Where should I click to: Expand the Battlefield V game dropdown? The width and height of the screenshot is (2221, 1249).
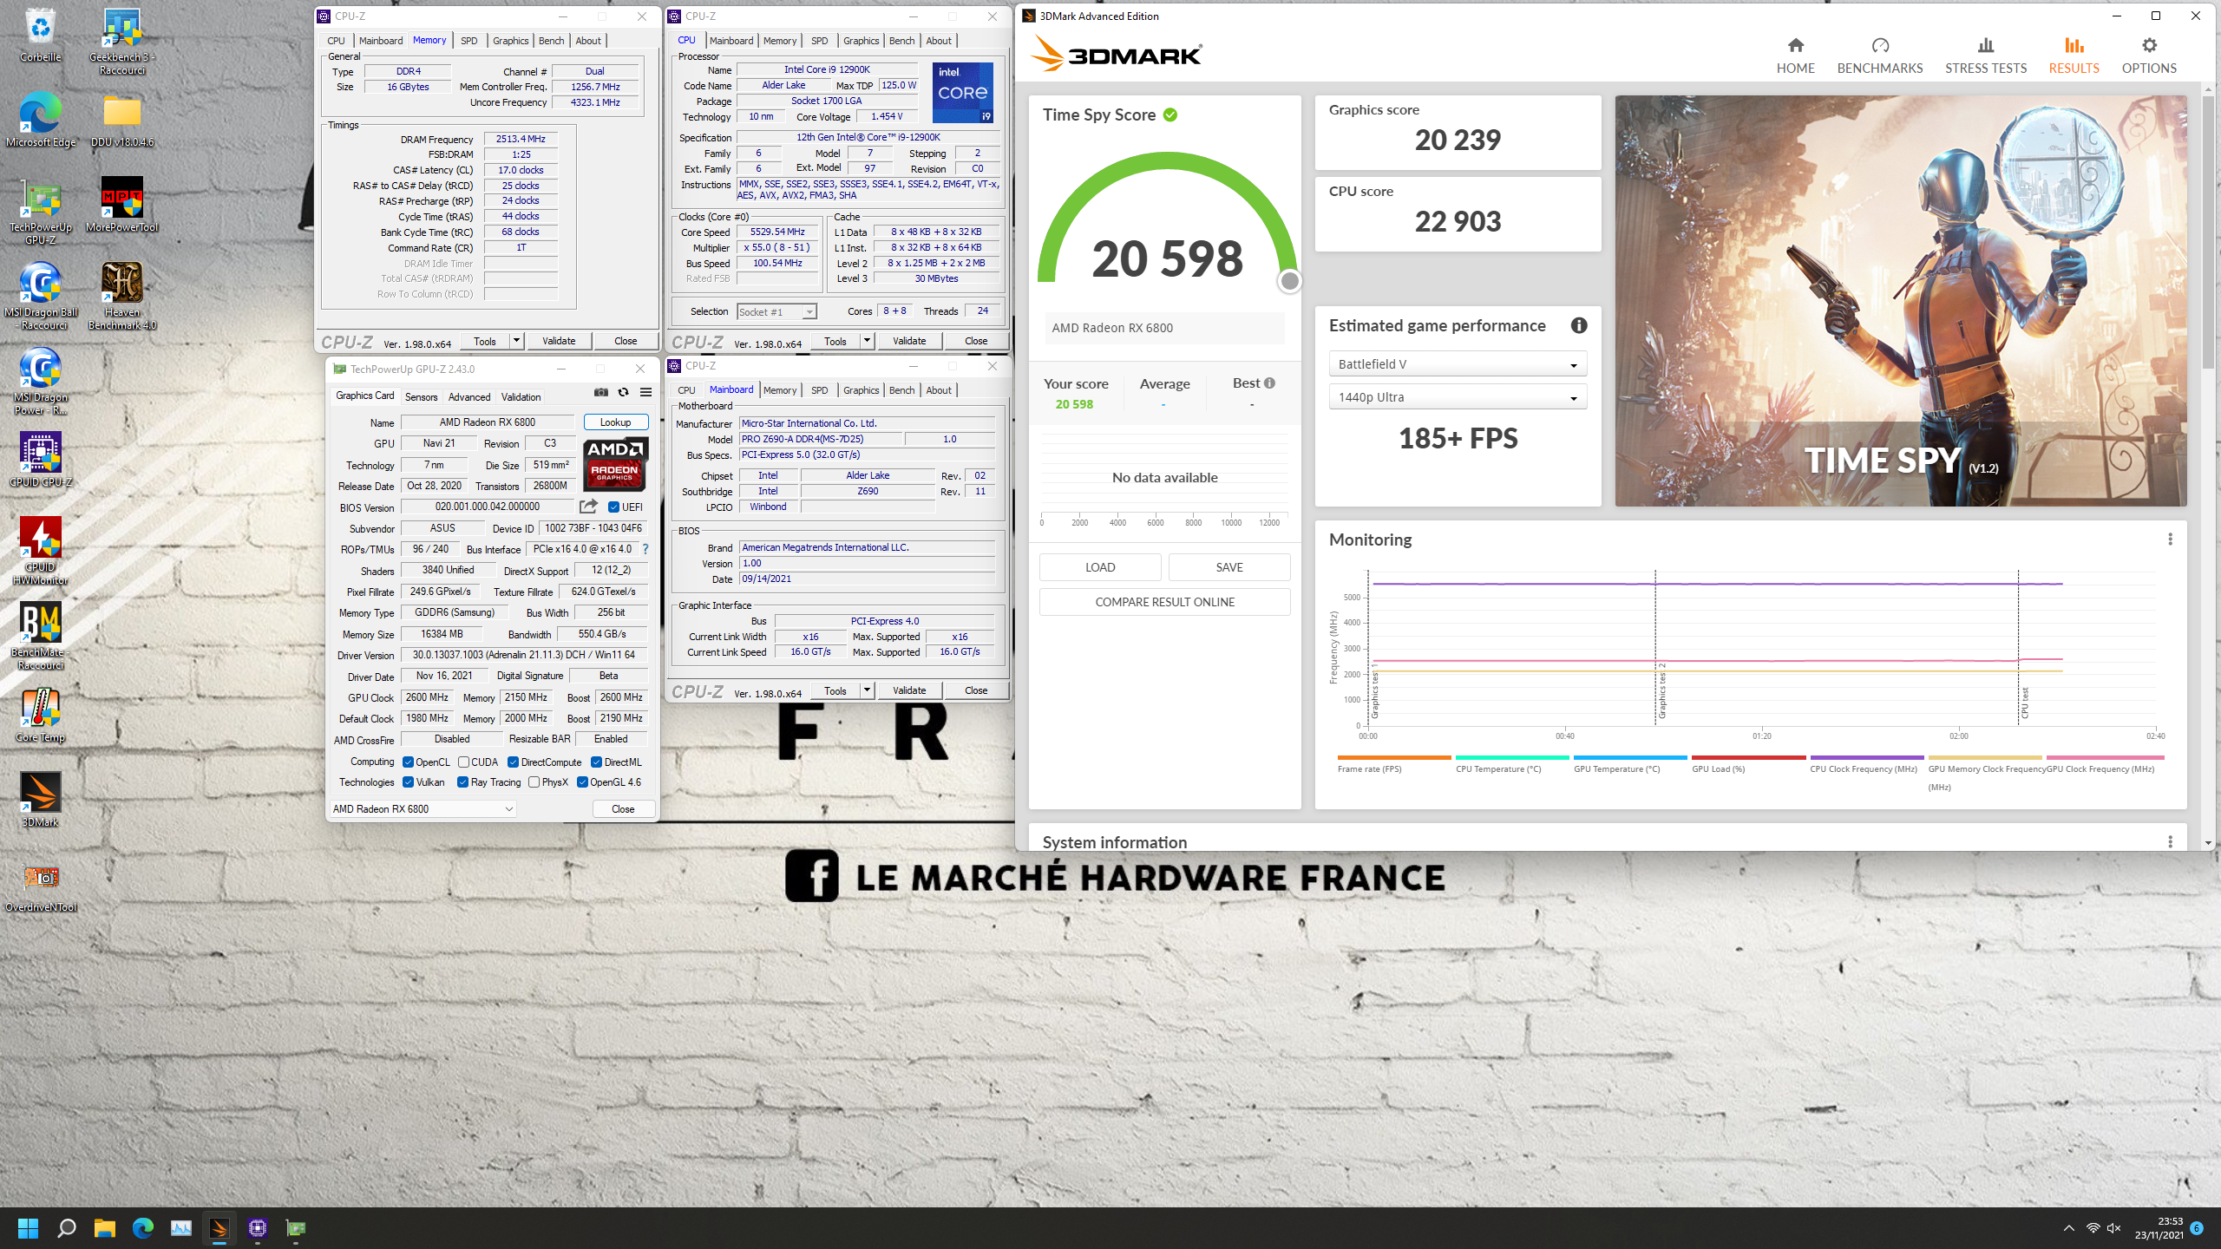click(1458, 364)
